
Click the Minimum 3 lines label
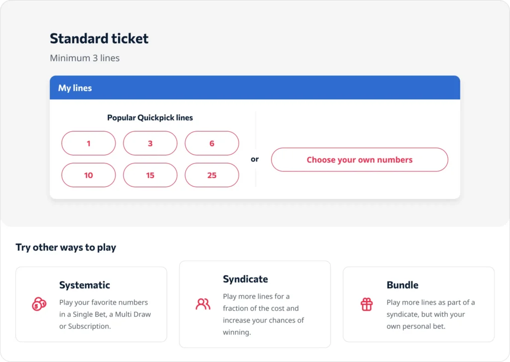[x=84, y=58]
